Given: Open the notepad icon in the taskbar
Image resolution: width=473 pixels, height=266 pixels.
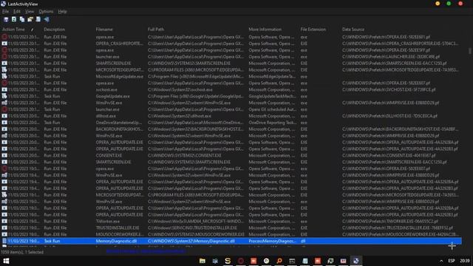Looking at the screenshot, I should point(305,261).
